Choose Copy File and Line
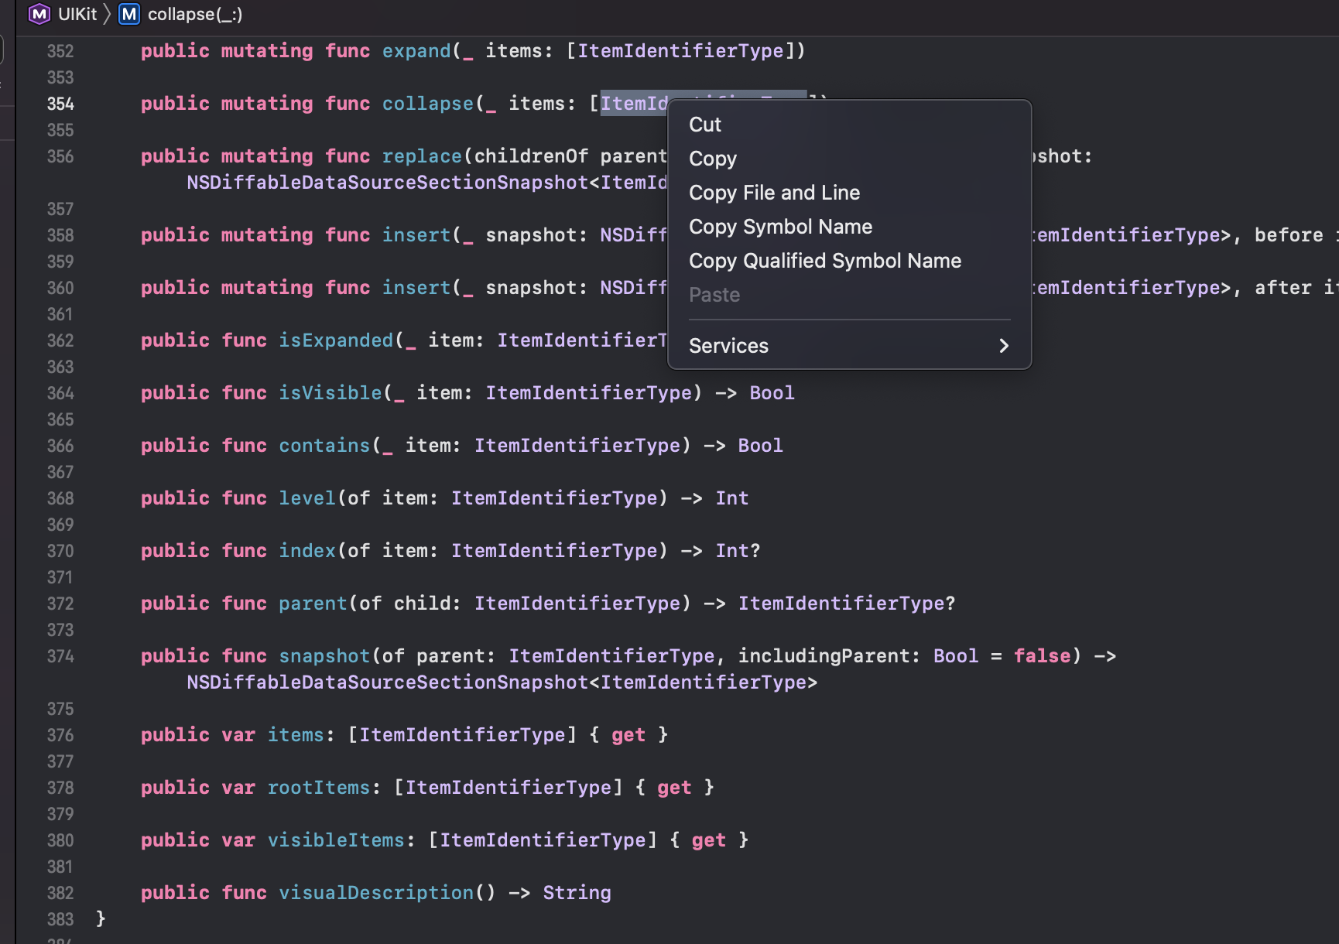The height and width of the screenshot is (944, 1339). tap(774, 193)
